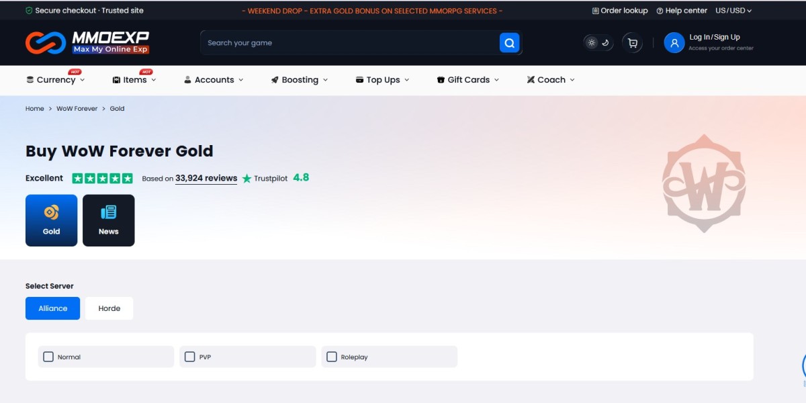Select the Gold coin tile
Image resolution: width=806 pixels, height=403 pixels.
[x=52, y=220]
